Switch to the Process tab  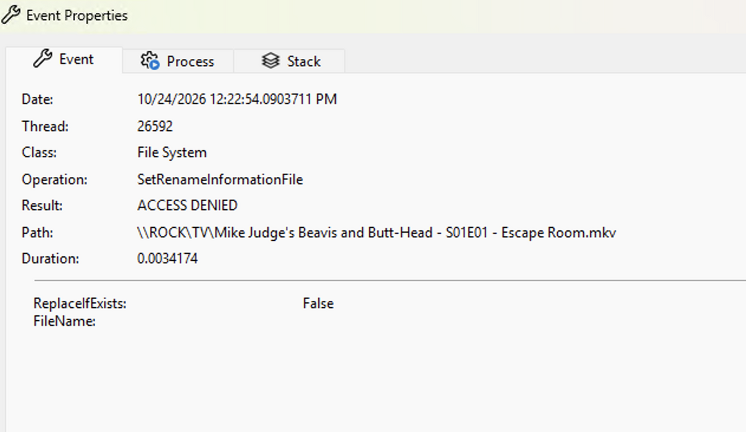pos(178,61)
